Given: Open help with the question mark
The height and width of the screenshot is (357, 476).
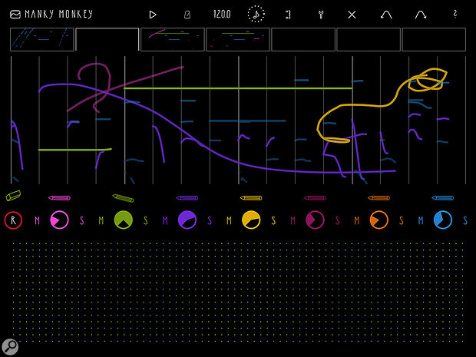Looking at the screenshot, I should [455, 14].
